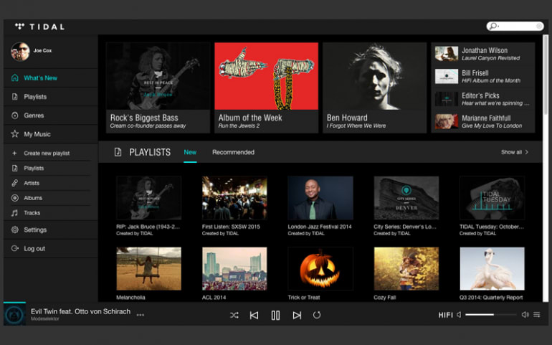The height and width of the screenshot is (345, 552).
Task: Click Create new playlist
Action: pos(47,153)
